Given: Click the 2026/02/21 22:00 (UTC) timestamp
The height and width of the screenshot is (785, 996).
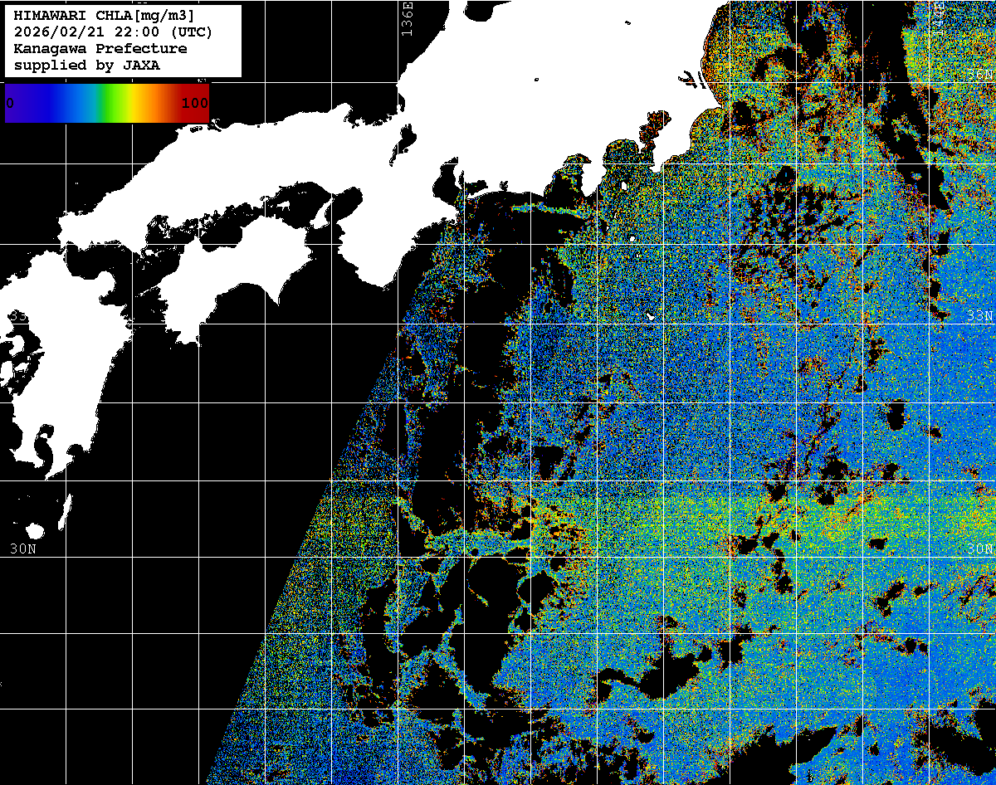Looking at the screenshot, I should point(113,32).
